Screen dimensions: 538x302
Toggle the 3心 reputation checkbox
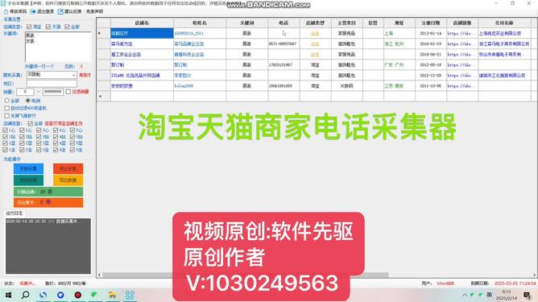tap(39, 130)
